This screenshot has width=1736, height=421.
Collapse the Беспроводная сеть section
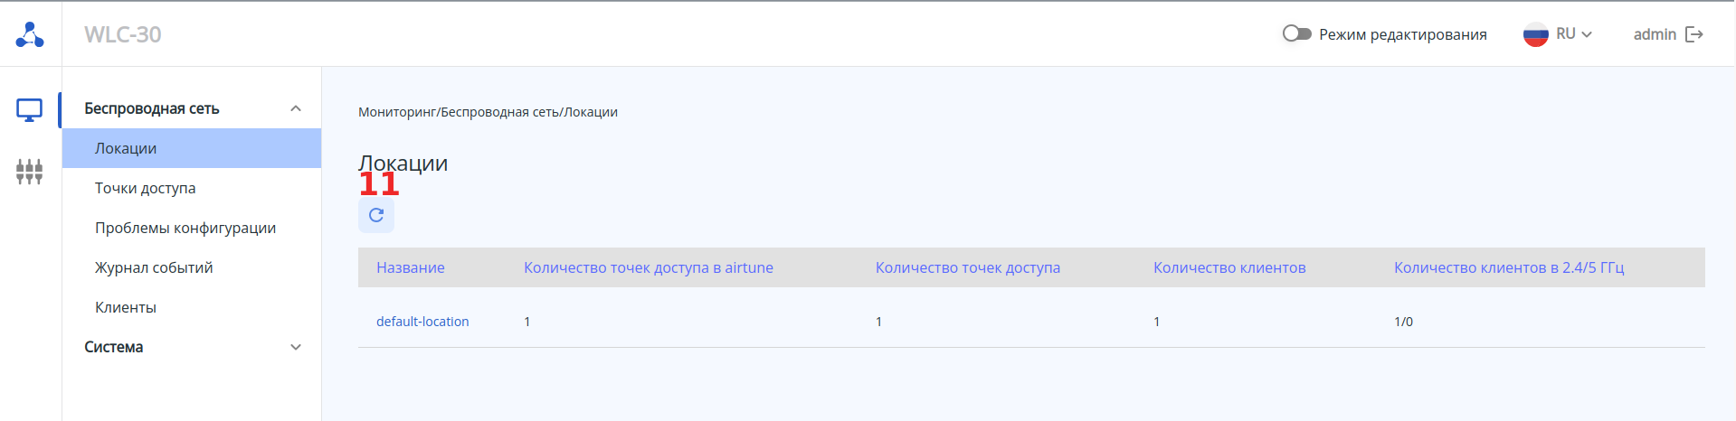click(295, 108)
